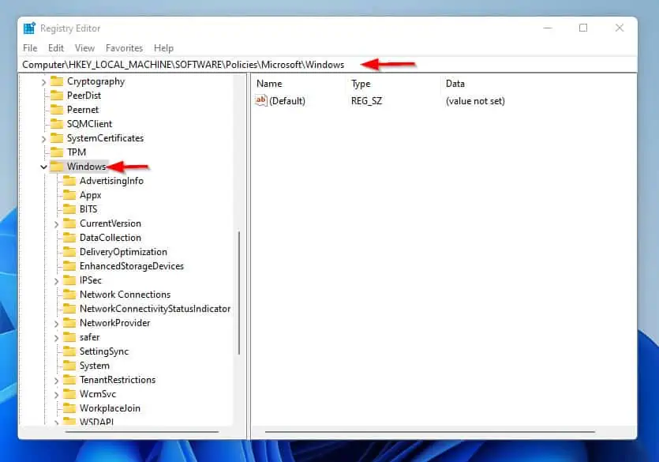The height and width of the screenshot is (462, 659).
Task: Click the AdvertisingInfo folder icon
Action: tap(69, 181)
